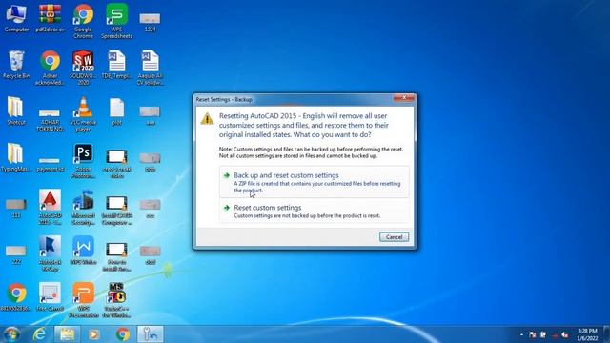Open Chrome from the taskbar
The width and height of the screenshot is (610, 343).
pos(123,334)
